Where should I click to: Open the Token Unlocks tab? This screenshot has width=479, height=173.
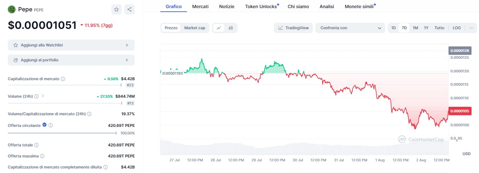pyautogui.click(x=261, y=6)
